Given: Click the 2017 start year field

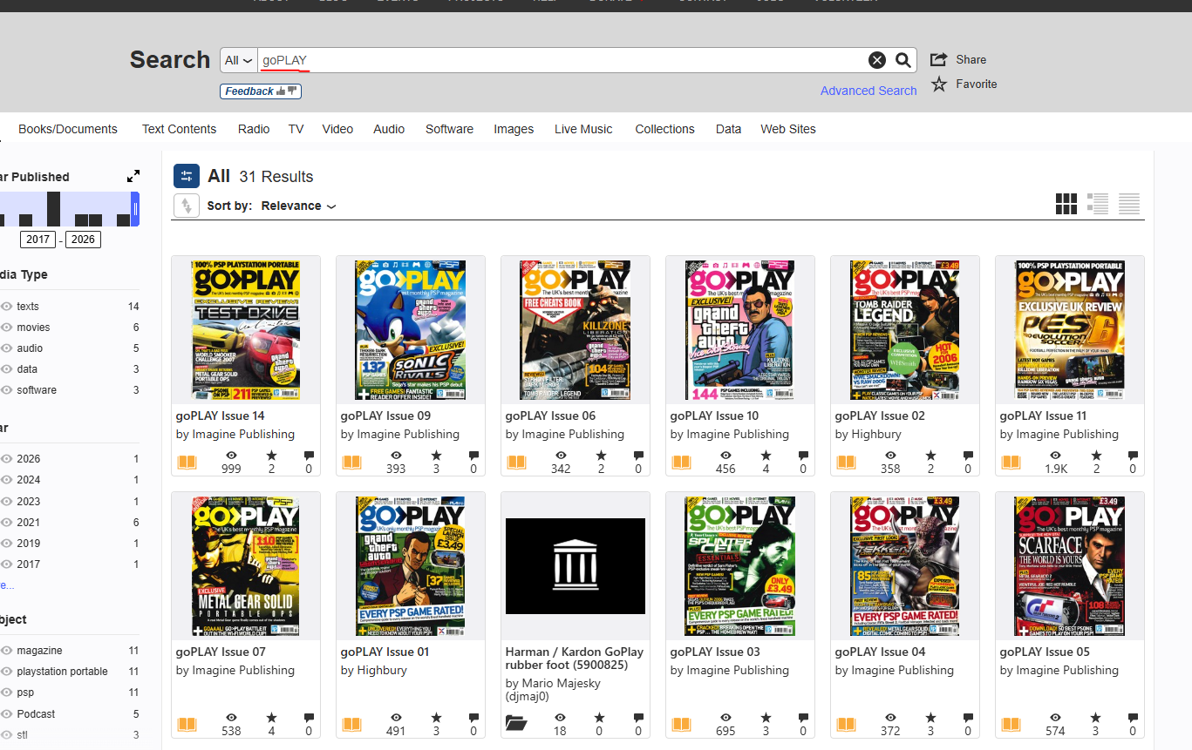Looking at the screenshot, I should (38, 240).
